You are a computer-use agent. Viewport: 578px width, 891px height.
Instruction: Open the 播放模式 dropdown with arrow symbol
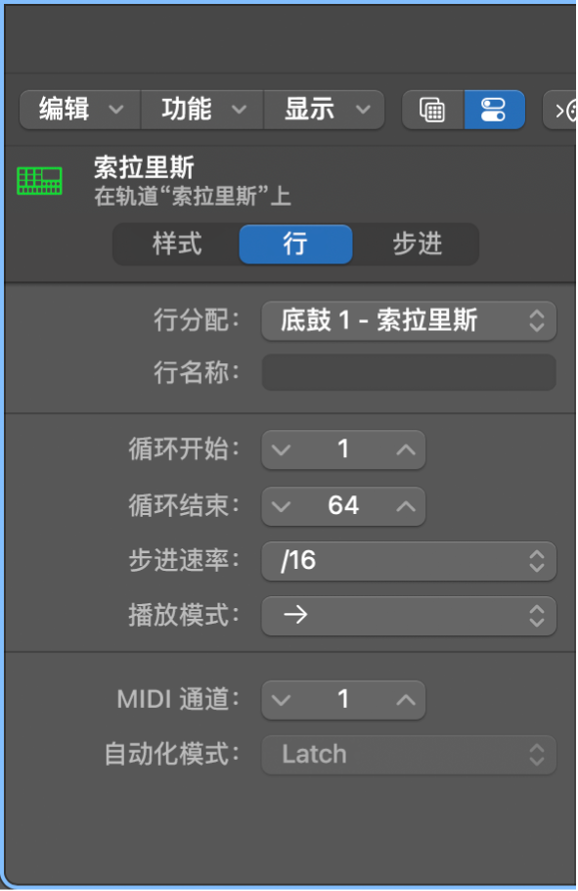pos(408,617)
